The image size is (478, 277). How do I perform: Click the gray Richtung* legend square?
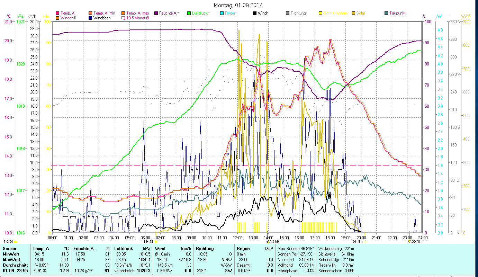tap(288, 13)
